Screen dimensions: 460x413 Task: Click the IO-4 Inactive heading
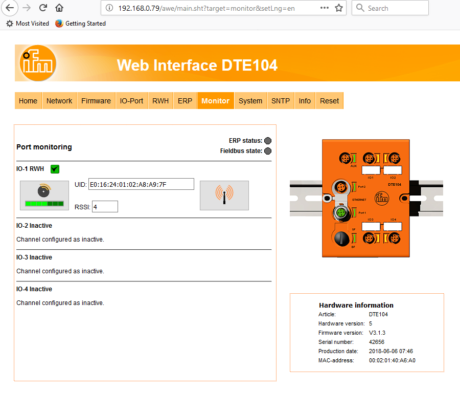[x=34, y=289]
